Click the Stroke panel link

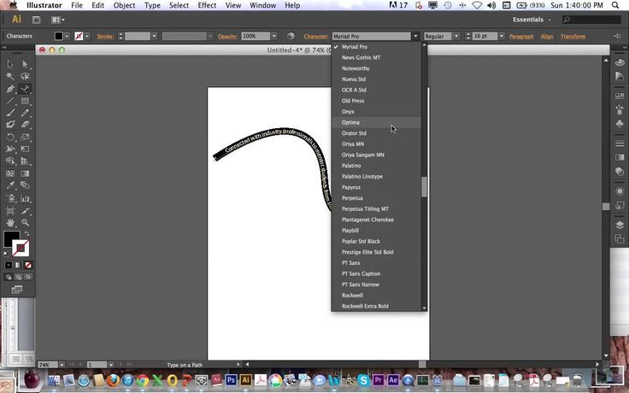[x=106, y=37]
